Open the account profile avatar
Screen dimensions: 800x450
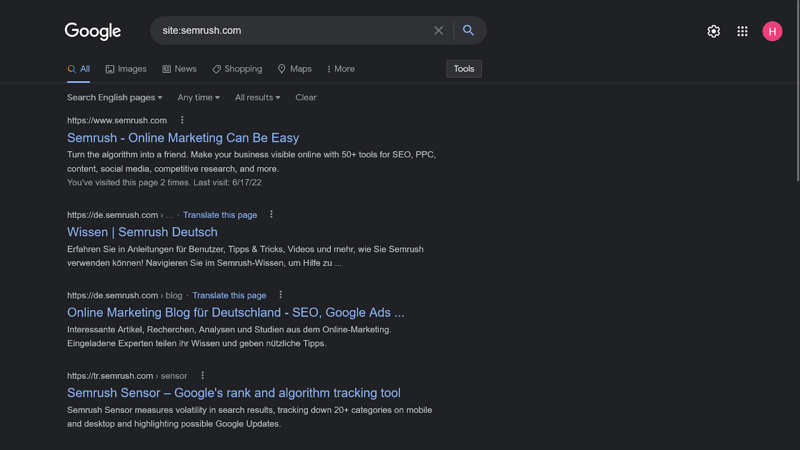[x=772, y=31]
